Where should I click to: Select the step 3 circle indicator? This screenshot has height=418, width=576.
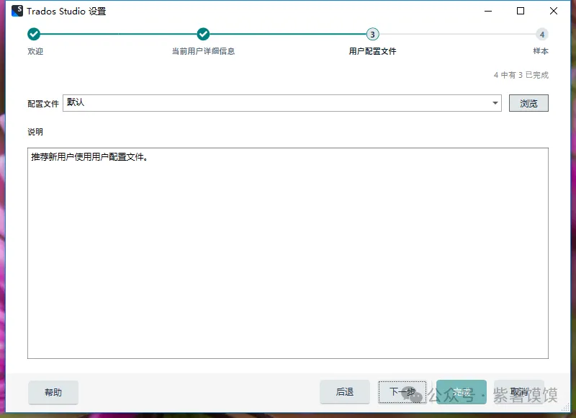(372, 34)
